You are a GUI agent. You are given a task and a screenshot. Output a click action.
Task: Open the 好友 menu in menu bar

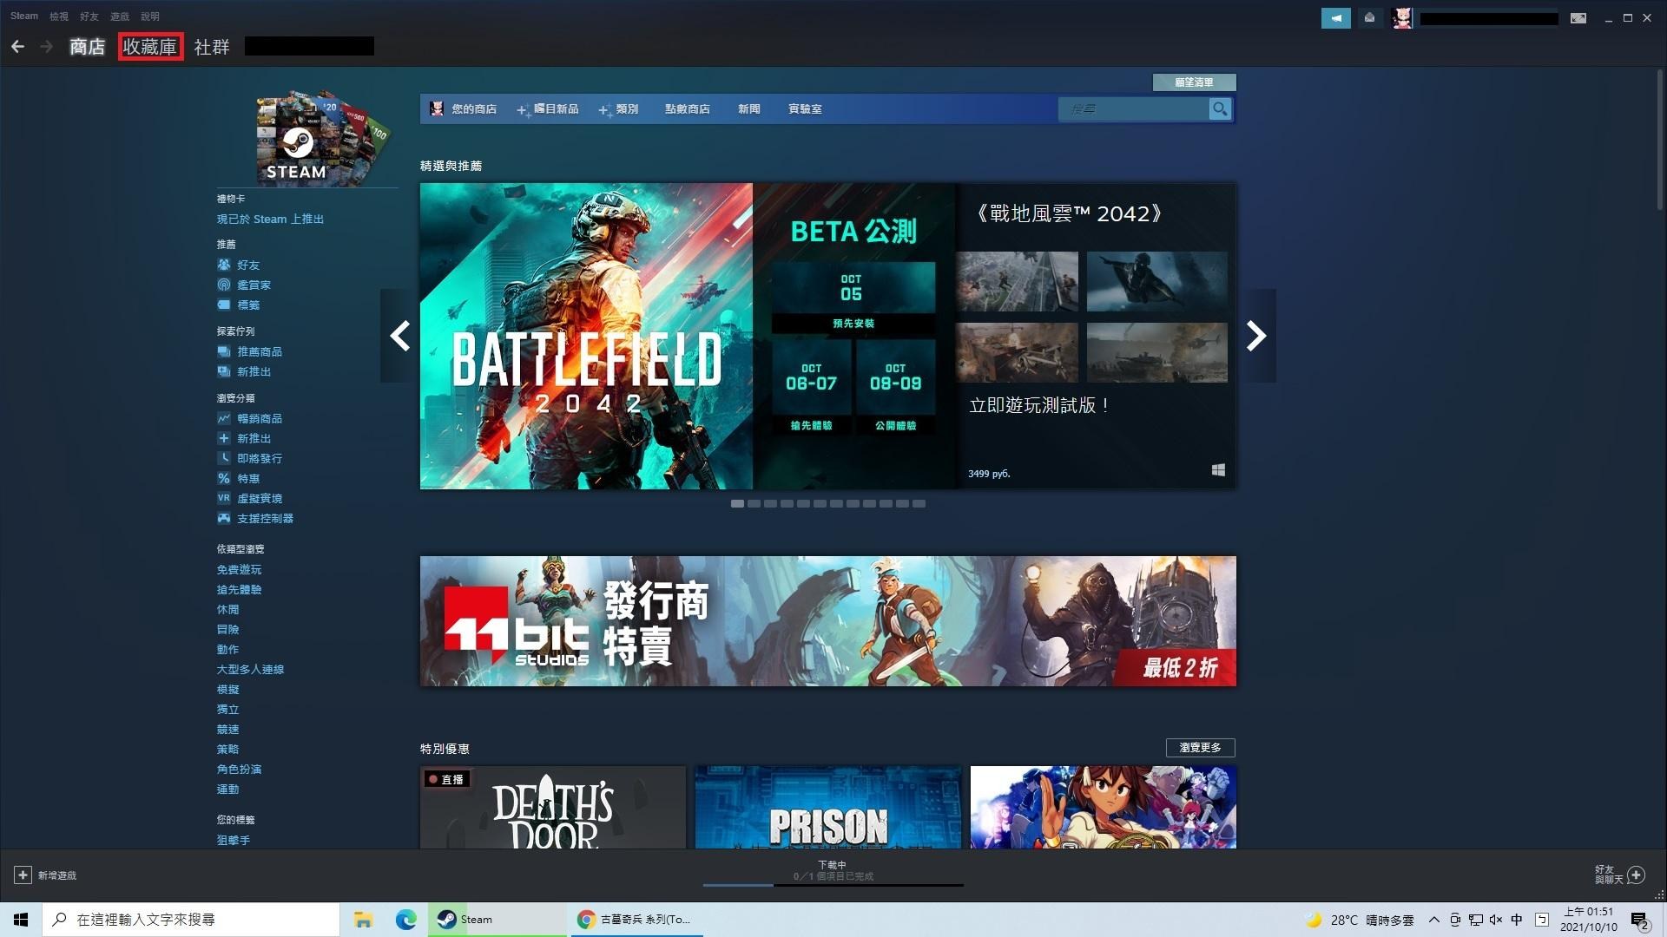(89, 16)
